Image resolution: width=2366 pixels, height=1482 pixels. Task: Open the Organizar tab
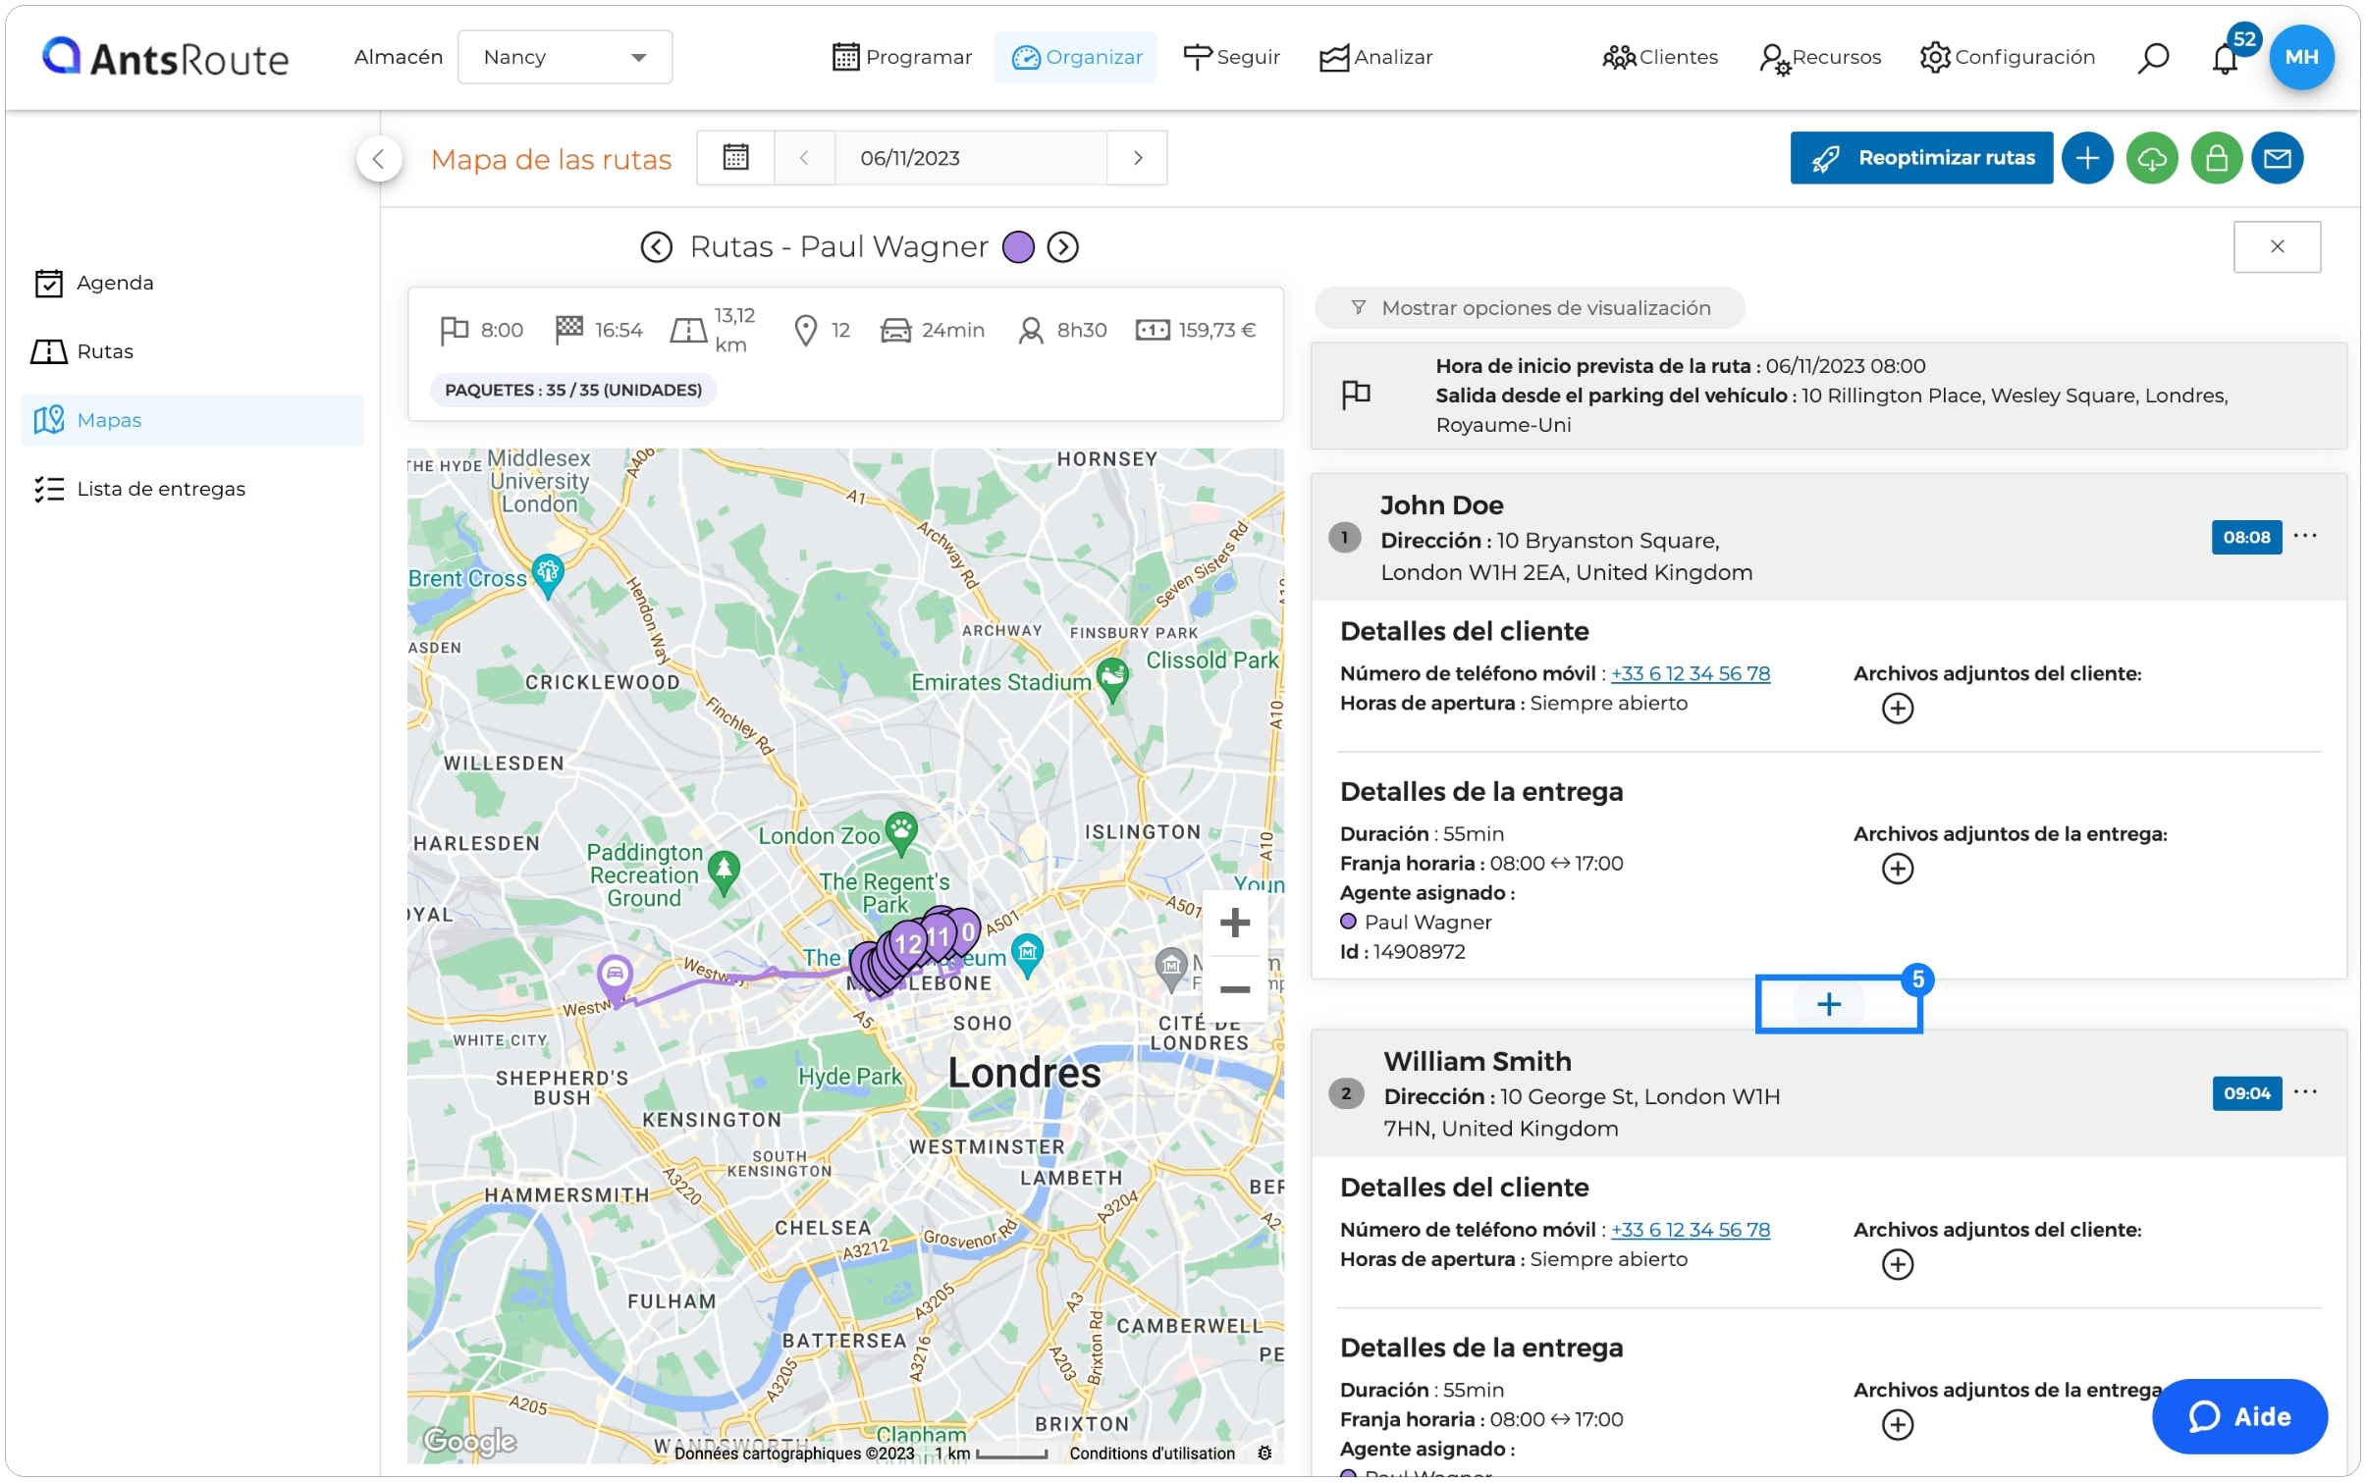pos(1075,57)
